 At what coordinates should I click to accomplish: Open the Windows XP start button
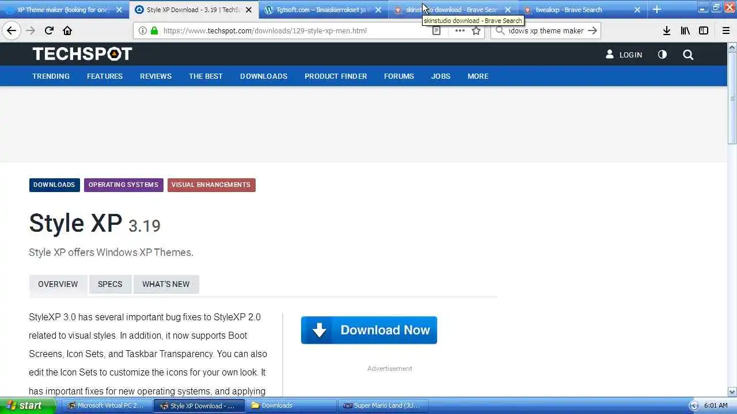[x=28, y=405]
